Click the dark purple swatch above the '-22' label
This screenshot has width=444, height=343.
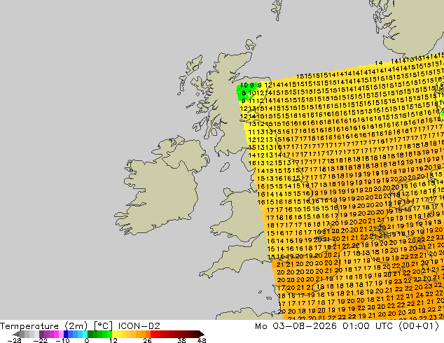coord(41,334)
